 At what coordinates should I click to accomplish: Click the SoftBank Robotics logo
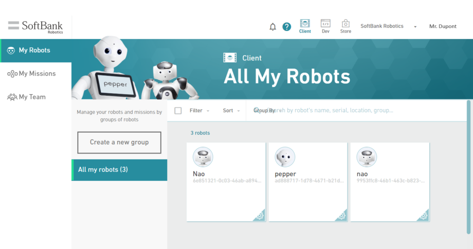[36, 27]
